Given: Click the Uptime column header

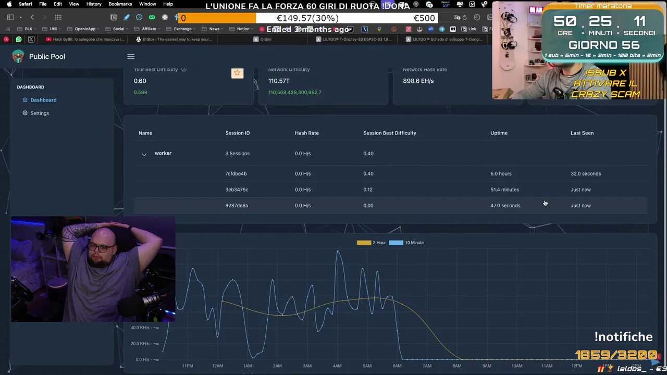Looking at the screenshot, I should tap(499, 133).
